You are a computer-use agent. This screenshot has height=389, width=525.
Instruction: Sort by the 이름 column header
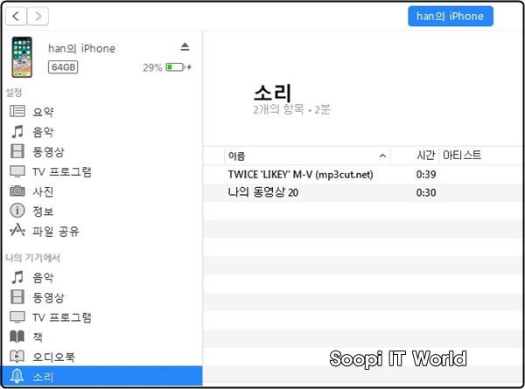pos(307,156)
